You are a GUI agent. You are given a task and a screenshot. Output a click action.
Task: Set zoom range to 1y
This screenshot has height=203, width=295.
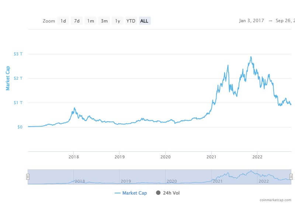click(118, 21)
